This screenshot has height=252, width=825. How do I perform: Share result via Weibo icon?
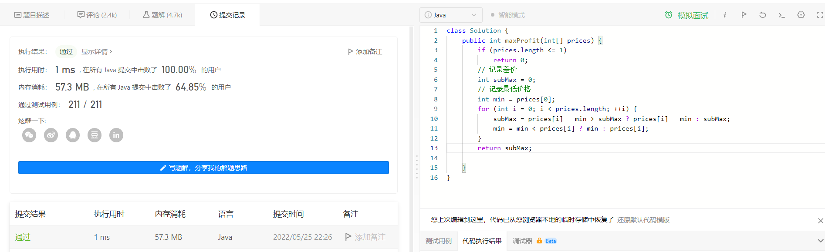pyautogui.click(x=51, y=135)
